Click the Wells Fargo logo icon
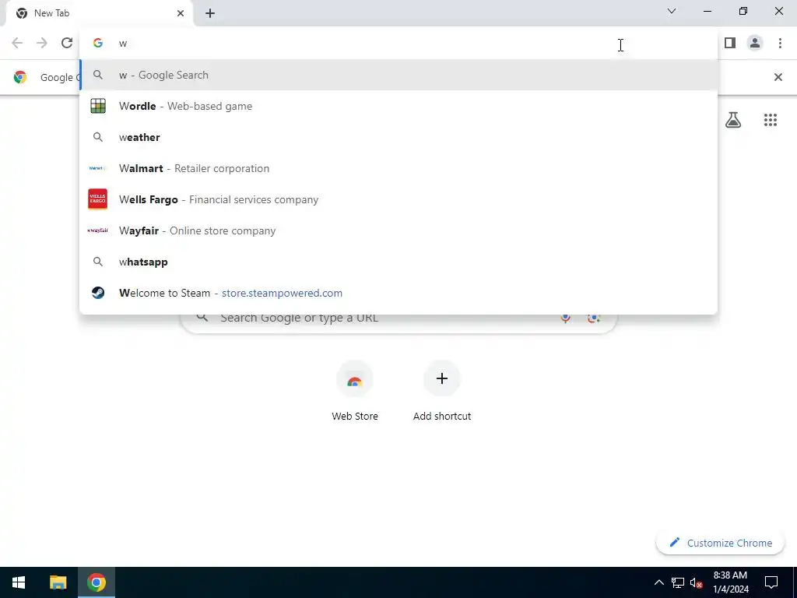The height and width of the screenshot is (598, 797). pos(97,199)
